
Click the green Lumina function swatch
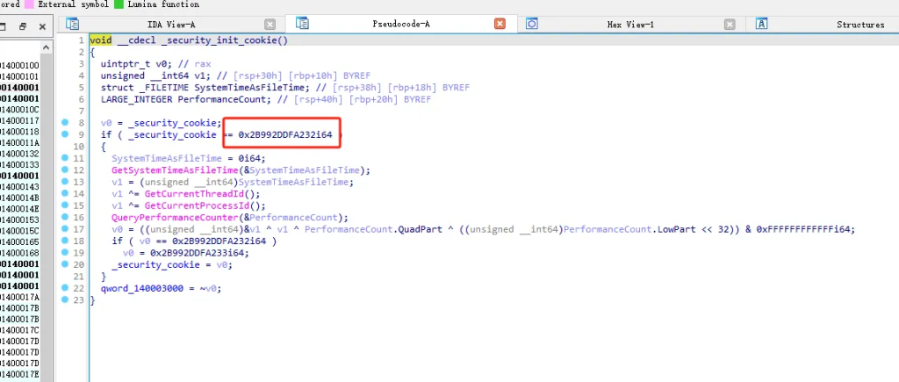(x=119, y=4)
